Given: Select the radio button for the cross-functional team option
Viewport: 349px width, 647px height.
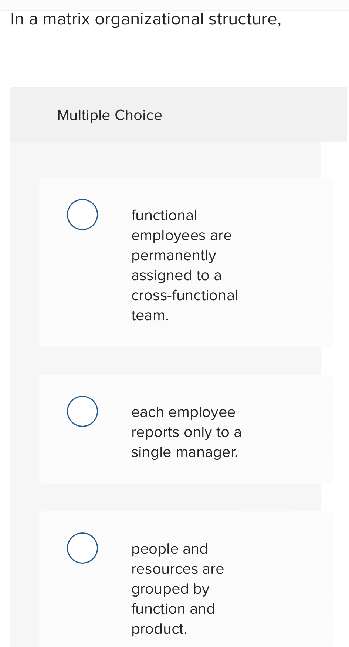Looking at the screenshot, I should pyautogui.click(x=82, y=214).
